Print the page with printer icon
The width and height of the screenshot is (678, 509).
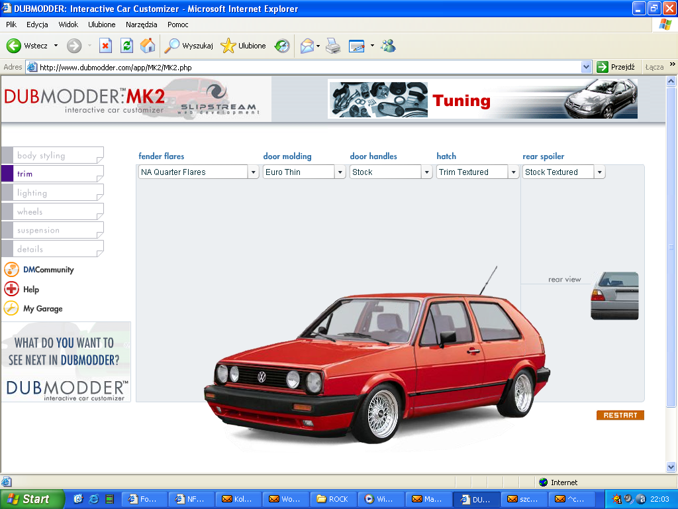(x=333, y=46)
